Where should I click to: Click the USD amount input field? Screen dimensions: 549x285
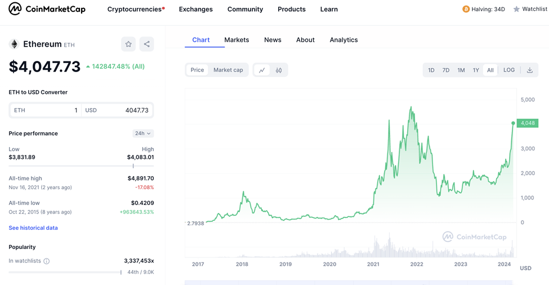(117, 110)
